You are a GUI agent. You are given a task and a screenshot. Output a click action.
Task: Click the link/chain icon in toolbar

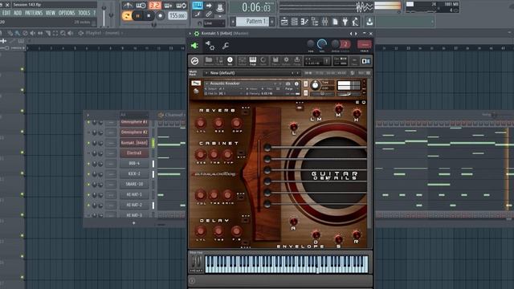(x=209, y=14)
